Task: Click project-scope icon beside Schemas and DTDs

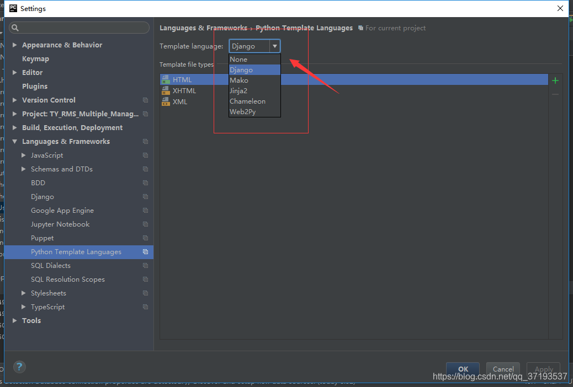Action: [x=145, y=169]
